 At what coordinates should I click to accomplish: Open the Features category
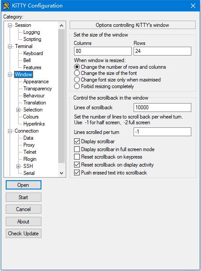click(32, 67)
